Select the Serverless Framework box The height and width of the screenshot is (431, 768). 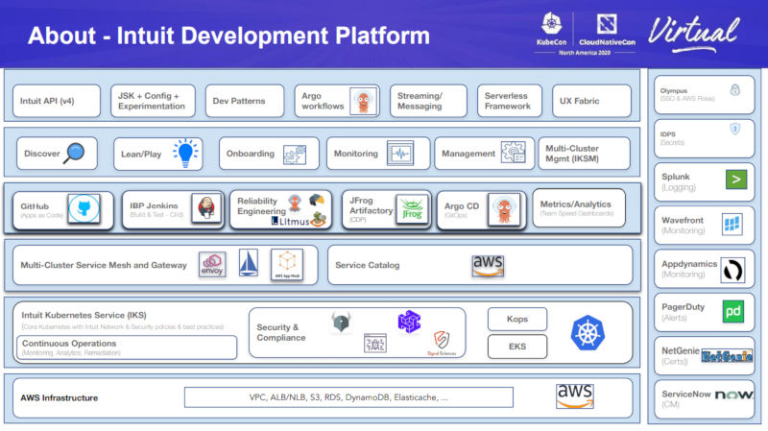pyautogui.click(x=510, y=101)
